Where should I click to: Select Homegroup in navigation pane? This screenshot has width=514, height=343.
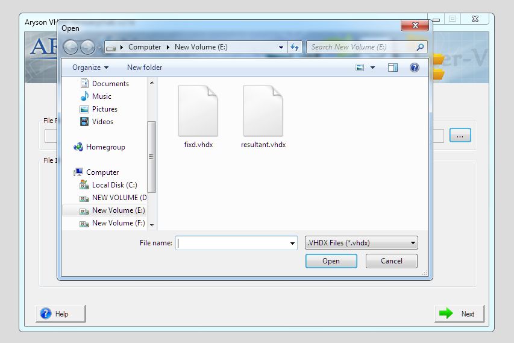pyautogui.click(x=99, y=147)
